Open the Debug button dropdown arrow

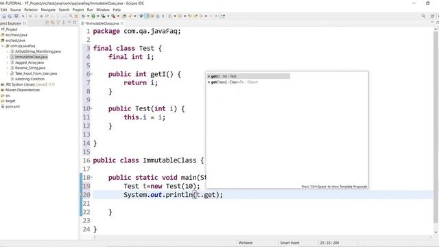click(x=88, y=16)
